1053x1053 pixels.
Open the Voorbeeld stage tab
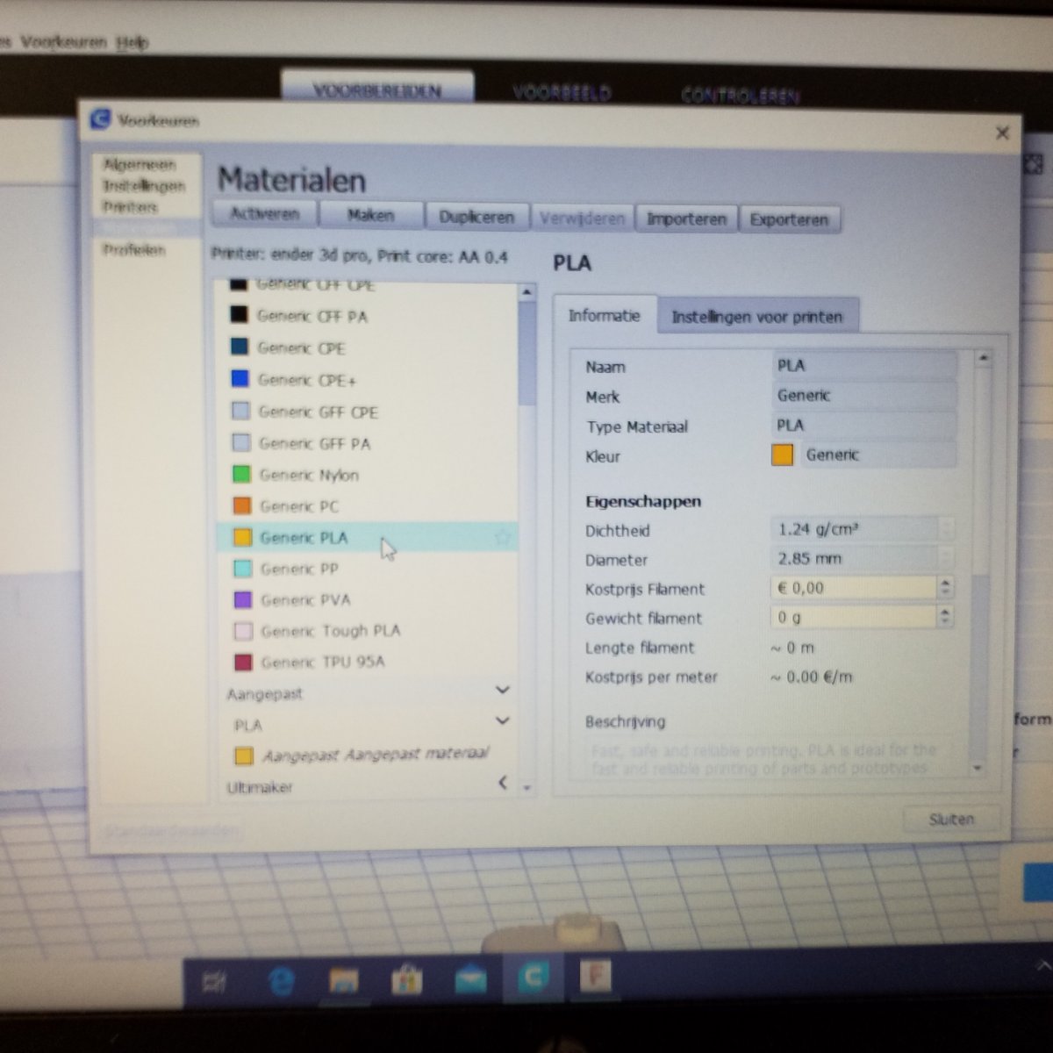[x=562, y=92]
